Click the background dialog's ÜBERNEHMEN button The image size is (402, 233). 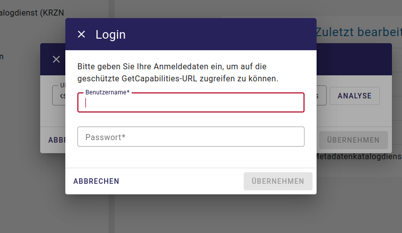[x=353, y=140]
